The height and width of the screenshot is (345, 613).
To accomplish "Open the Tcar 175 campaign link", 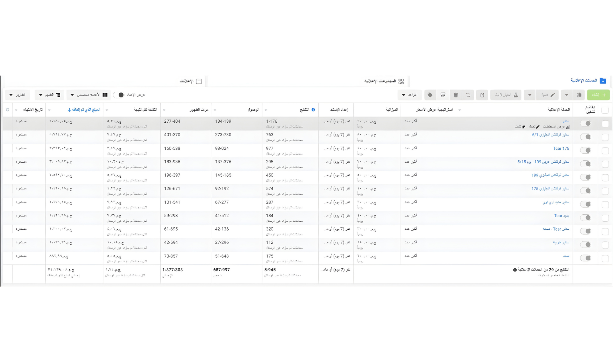I will point(561,149).
